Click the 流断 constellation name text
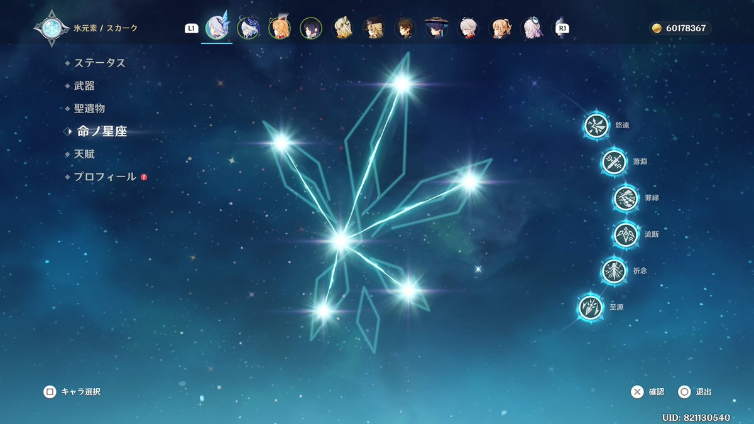The width and height of the screenshot is (754, 424). click(652, 234)
